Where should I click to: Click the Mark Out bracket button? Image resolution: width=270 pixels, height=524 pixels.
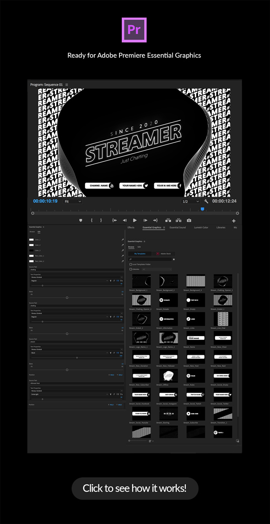tap(101, 221)
